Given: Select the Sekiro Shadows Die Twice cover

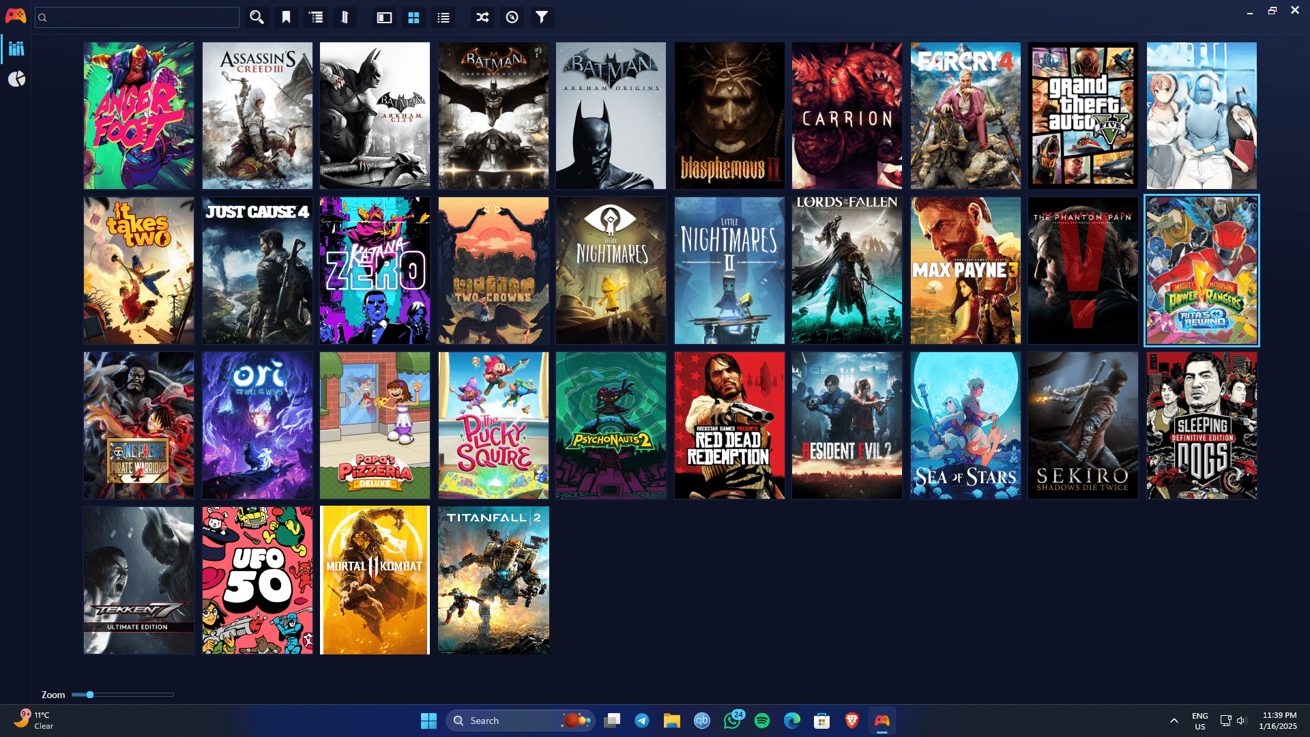Looking at the screenshot, I should 1083,425.
